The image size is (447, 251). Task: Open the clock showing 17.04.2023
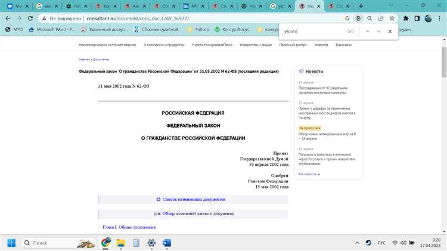(430, 243)
